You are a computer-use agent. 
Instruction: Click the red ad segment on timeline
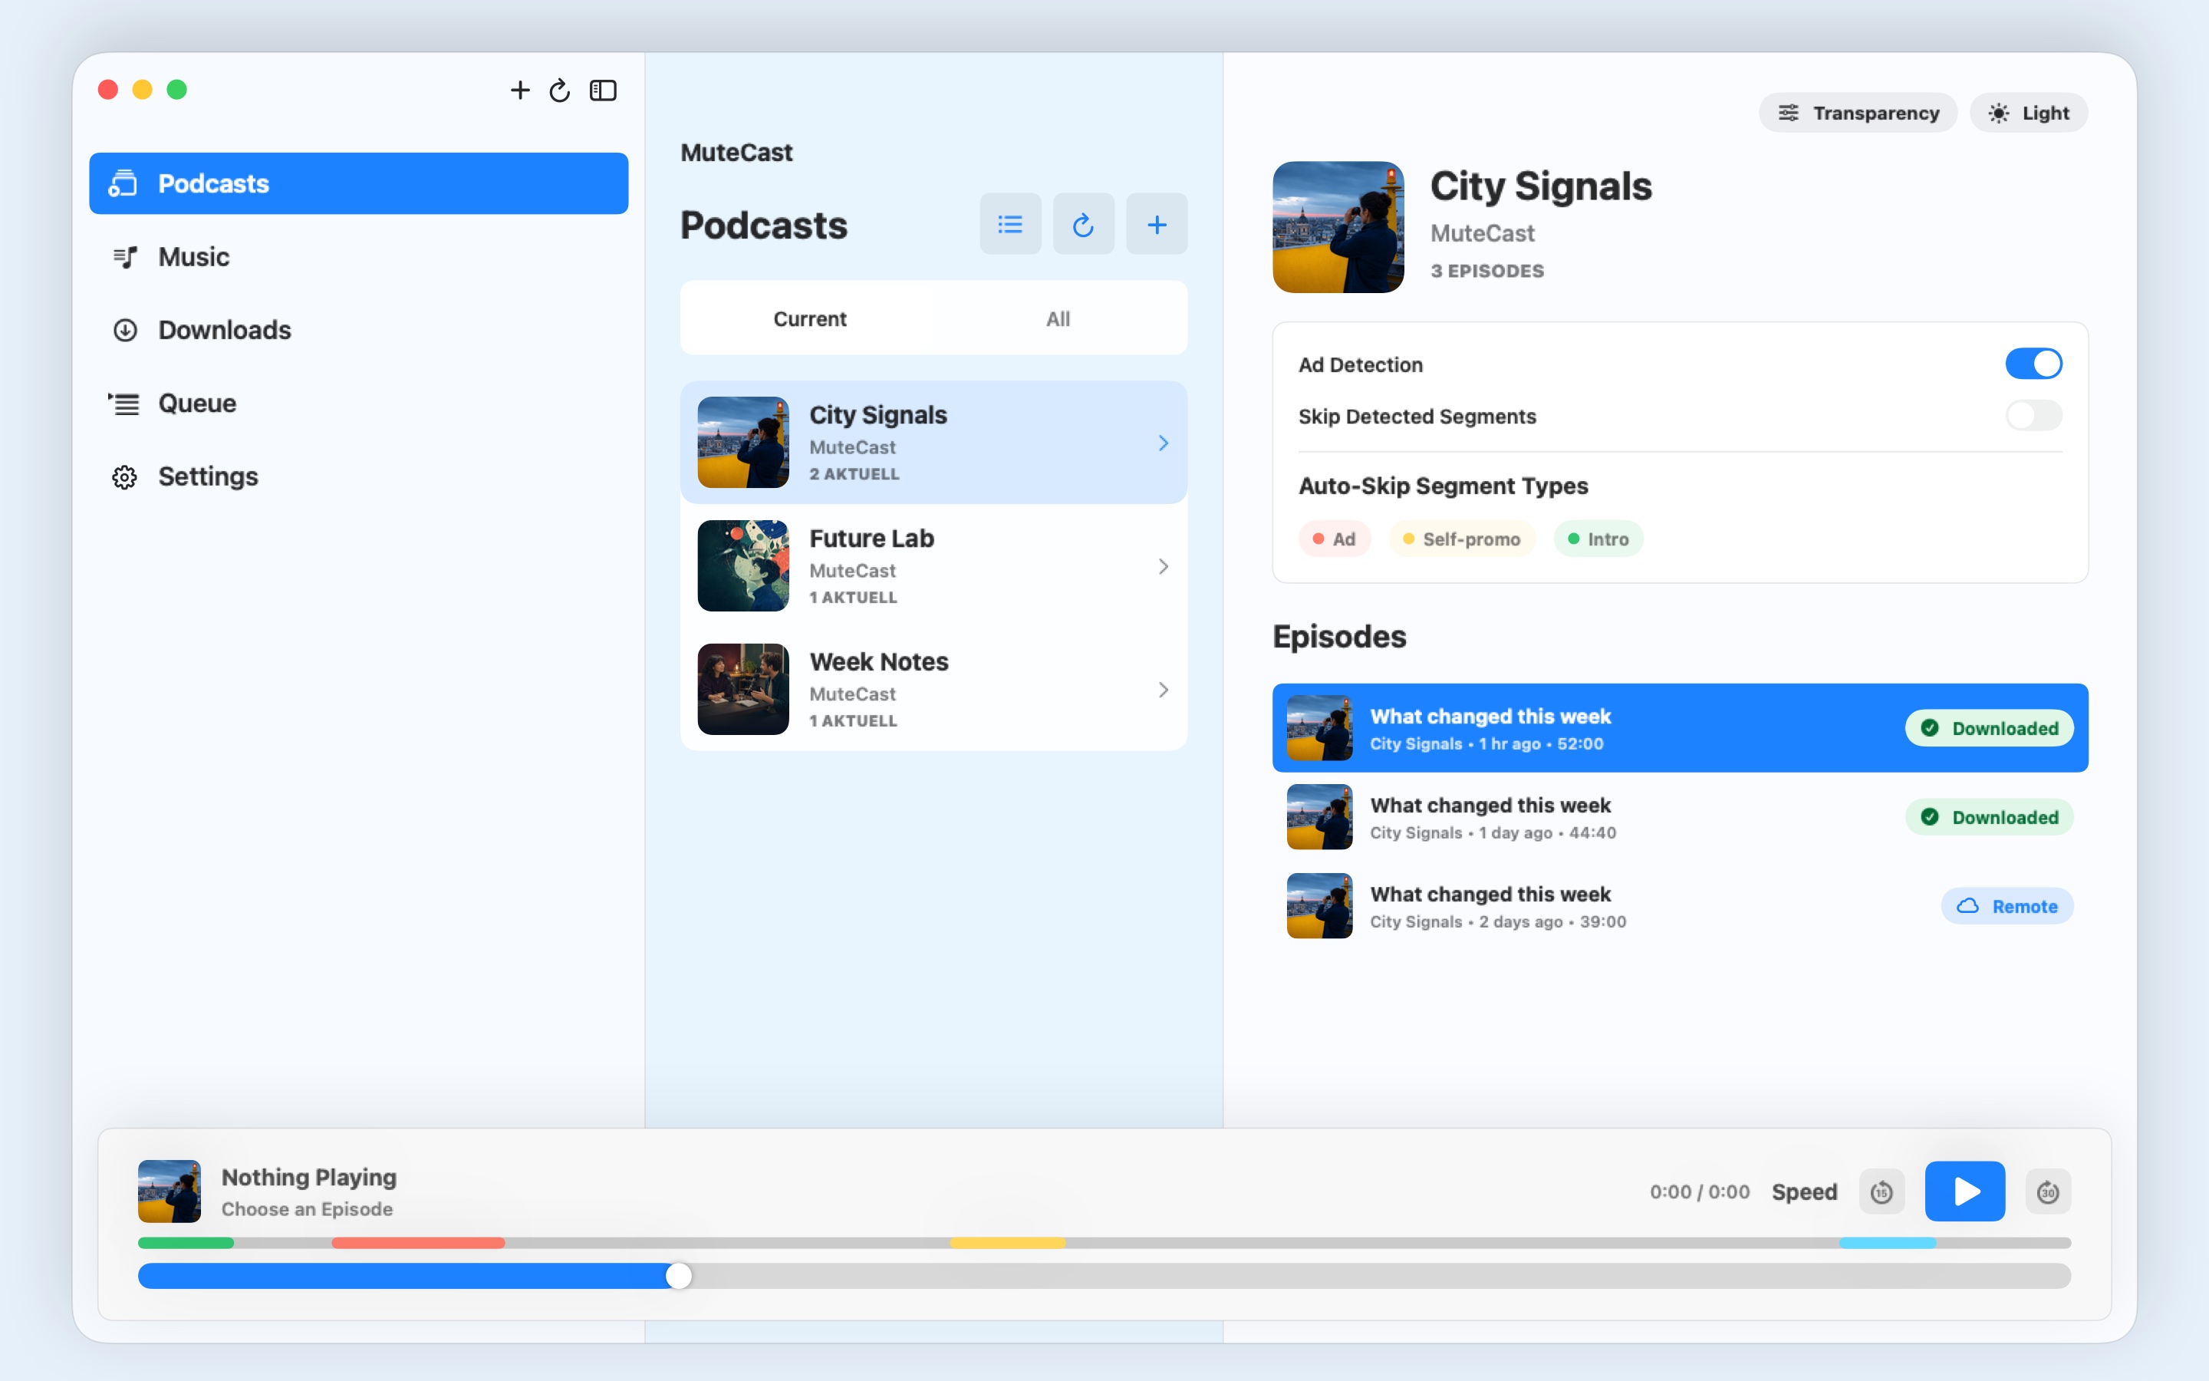pyautogui.click(x=418, y=1243)
